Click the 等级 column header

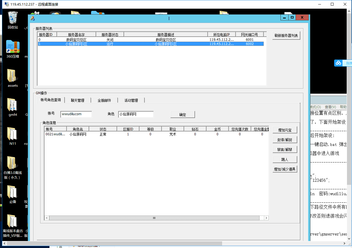pyautogui.click(x=150, y=129)
